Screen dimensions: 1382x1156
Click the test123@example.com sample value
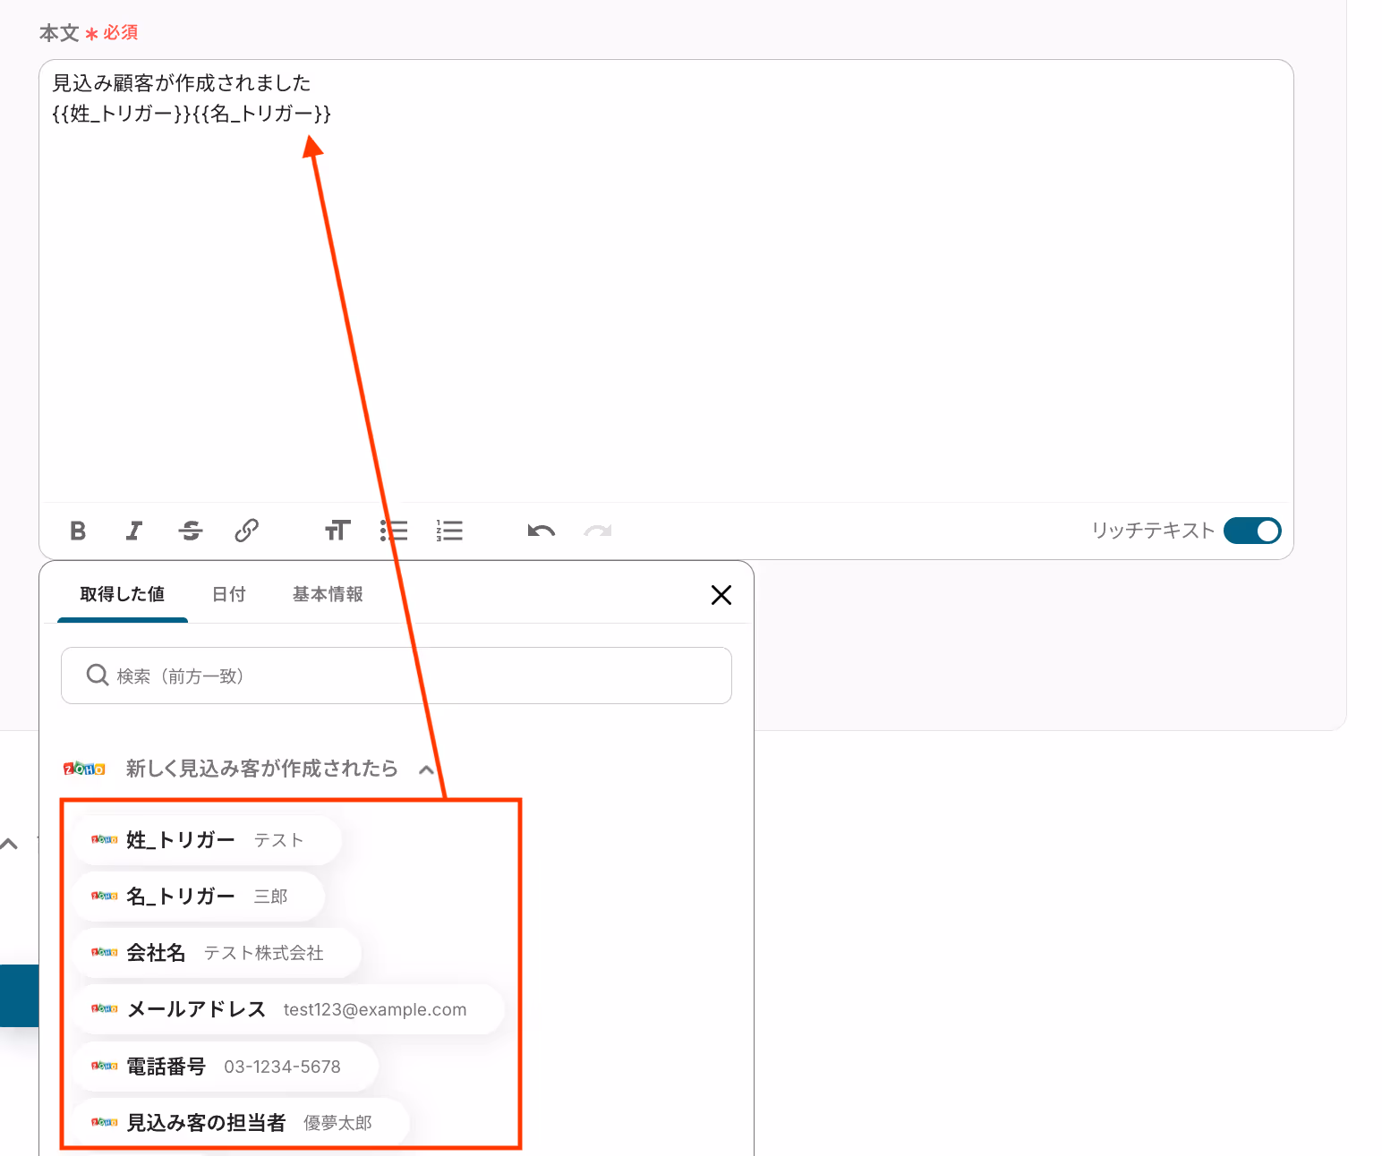[x=375, y=1009]
